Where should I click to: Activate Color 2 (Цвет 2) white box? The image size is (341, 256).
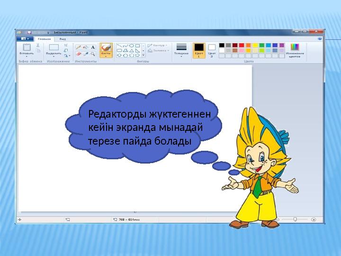click(212, 47)
